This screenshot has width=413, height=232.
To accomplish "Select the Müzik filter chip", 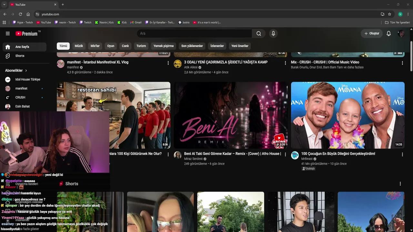I will coord(79,46).
